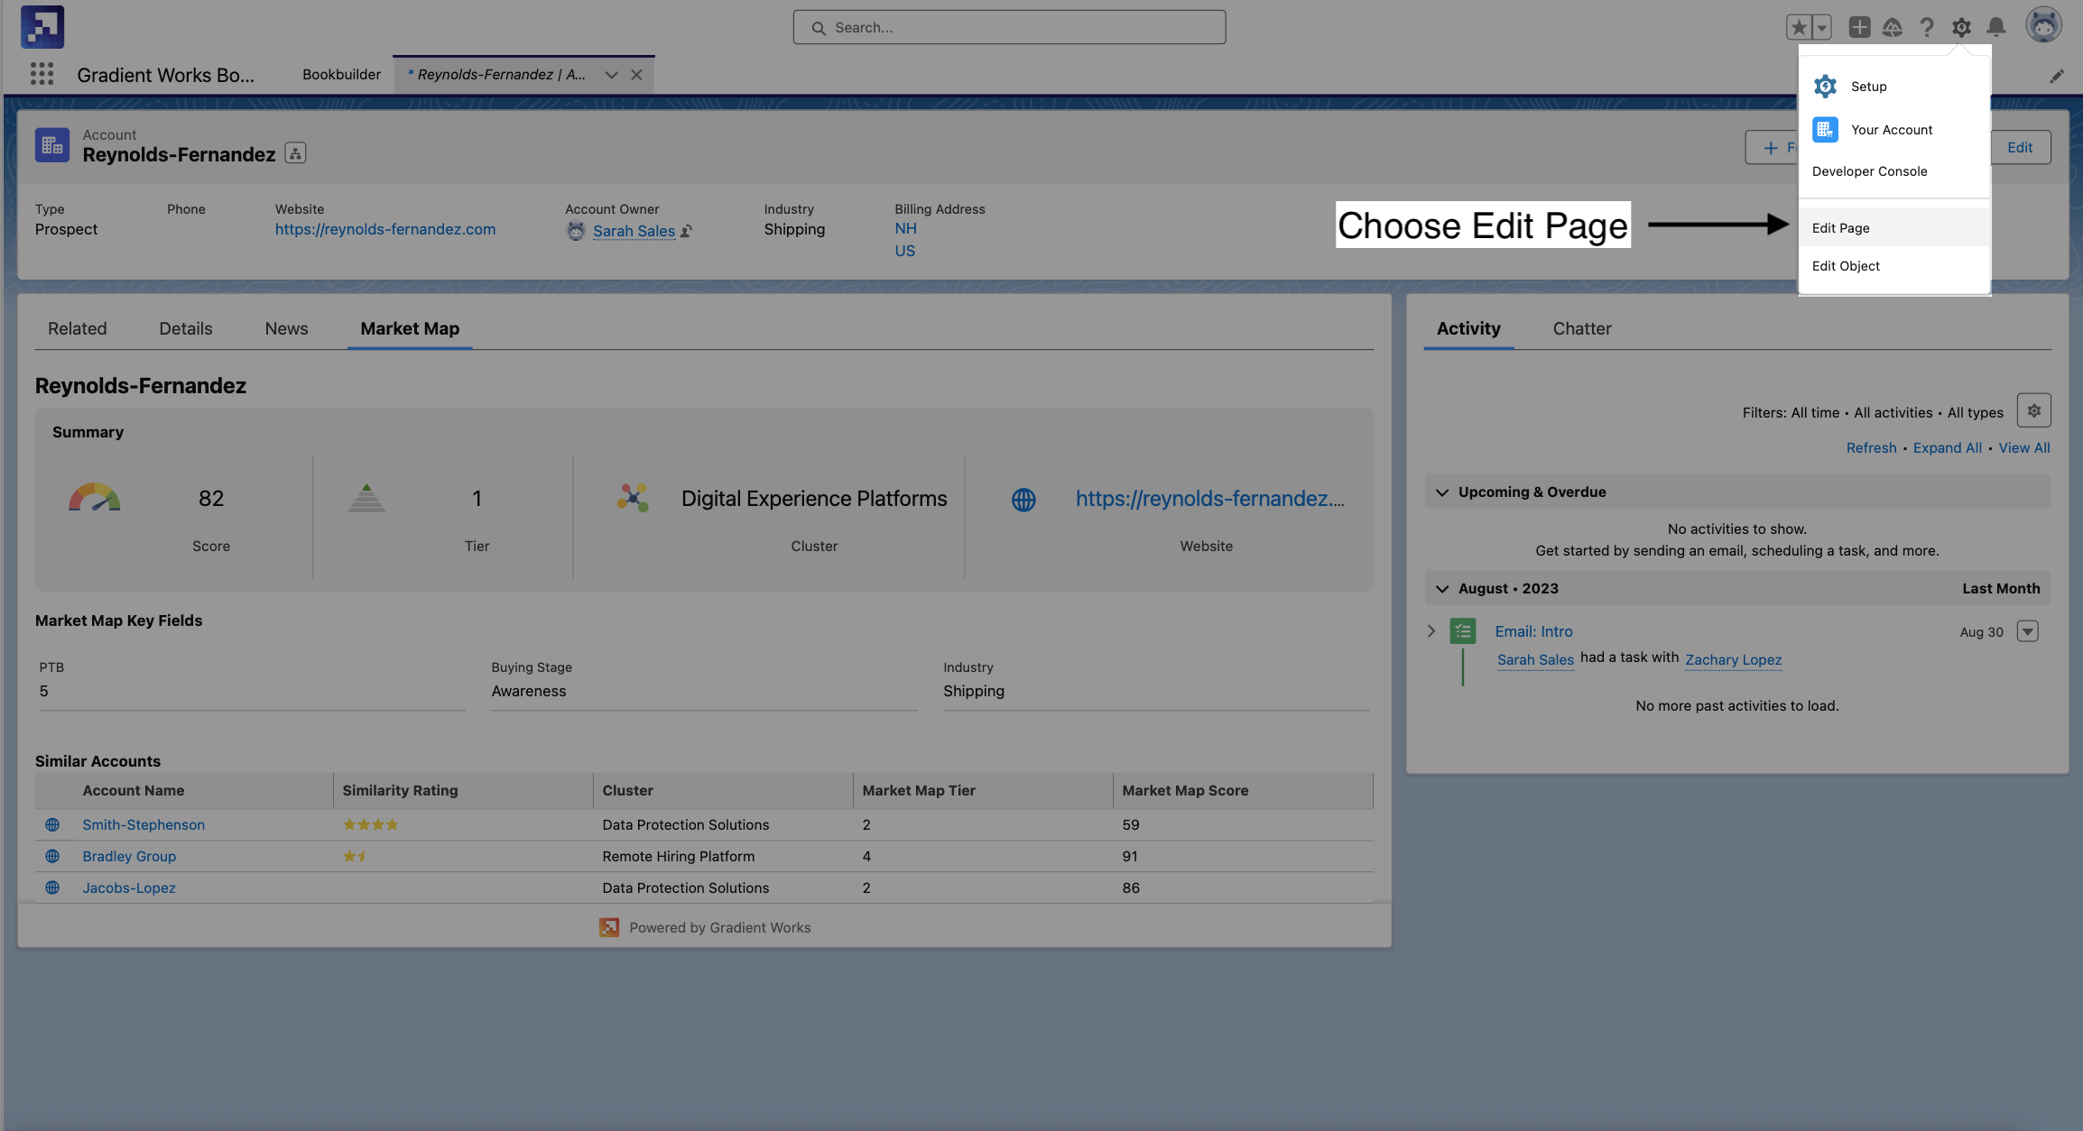Switch to the Details tab
The width and height of the screenshot is (2083, 1131).
pyautogui.click(x=186, y=329)
